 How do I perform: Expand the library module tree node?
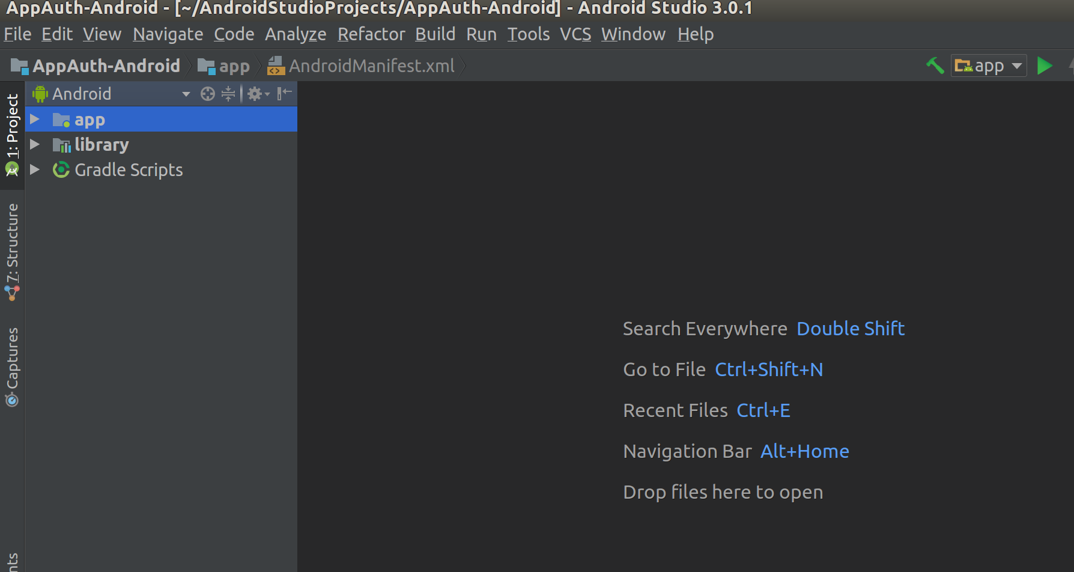tap(35, 145)
